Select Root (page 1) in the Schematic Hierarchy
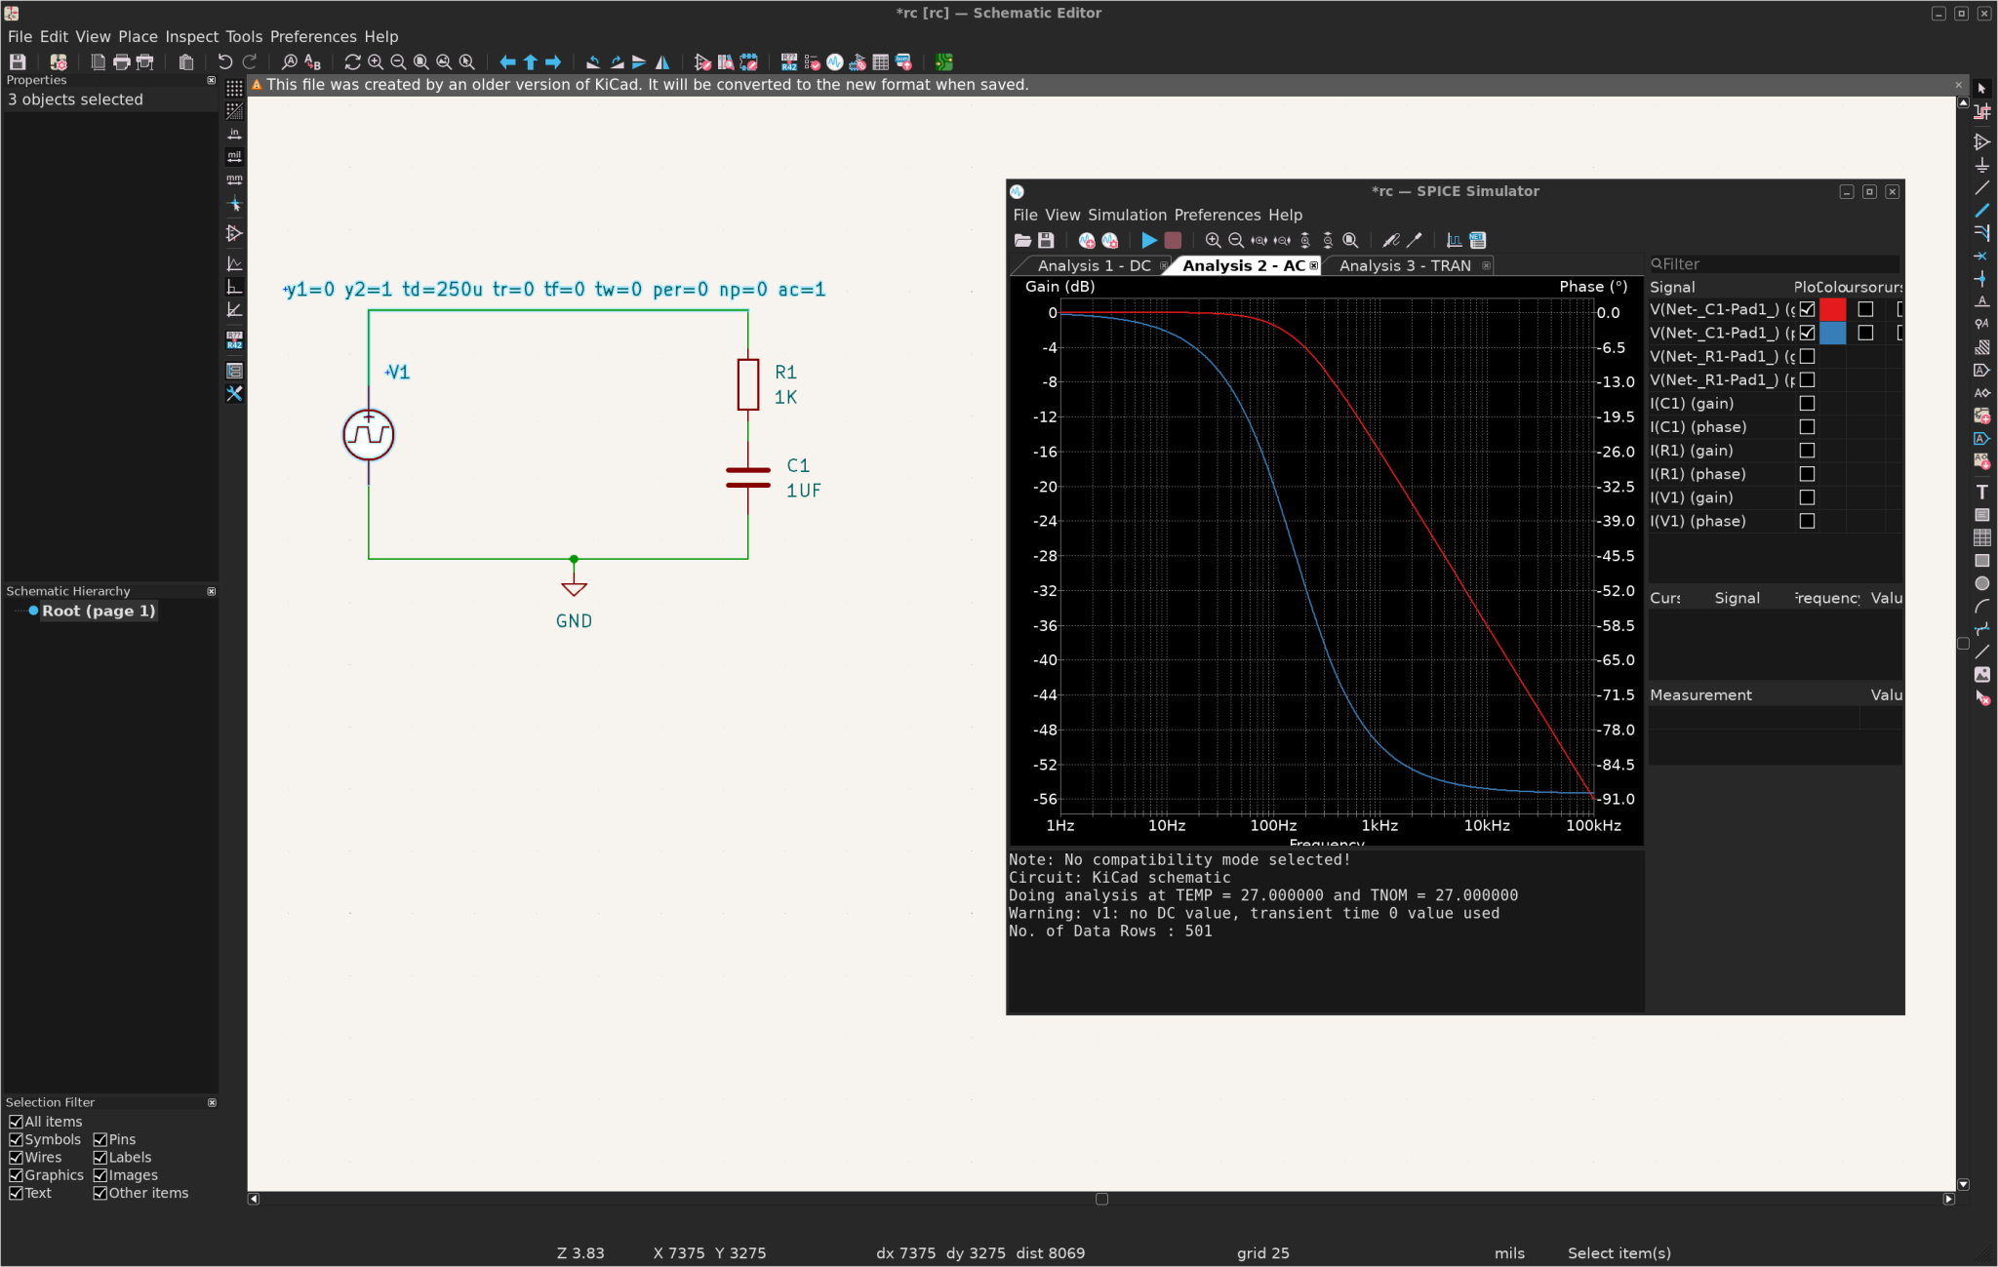Viewport: 1998px width, 1267px height. (x=98, y=611)
